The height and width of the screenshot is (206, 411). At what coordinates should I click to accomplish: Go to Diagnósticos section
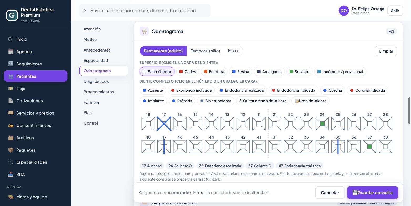click(x=96, y=81)
